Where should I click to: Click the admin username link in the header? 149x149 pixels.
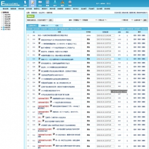coord(102,4)
